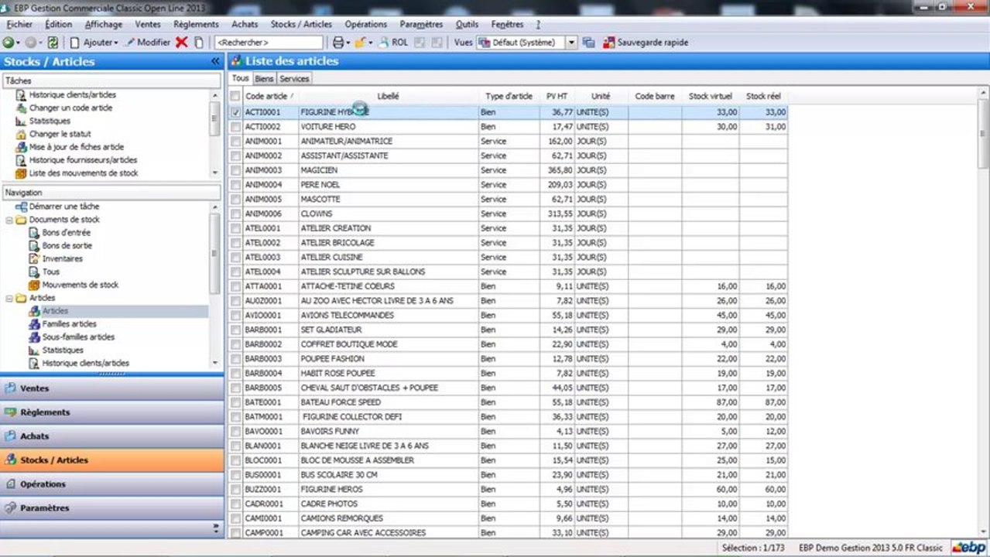Open Mouvements de stock navigation item
Image resolution: width=990 pixels, height=557 pixels.
click(x=81, y=285)
